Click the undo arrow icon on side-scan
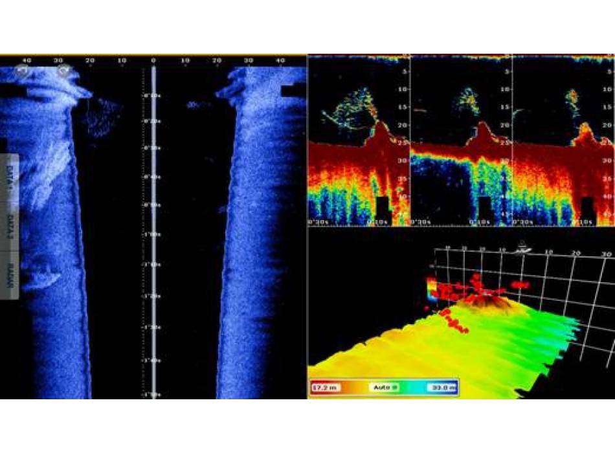Viewport: 615px width, 453px height. [23, 70]
